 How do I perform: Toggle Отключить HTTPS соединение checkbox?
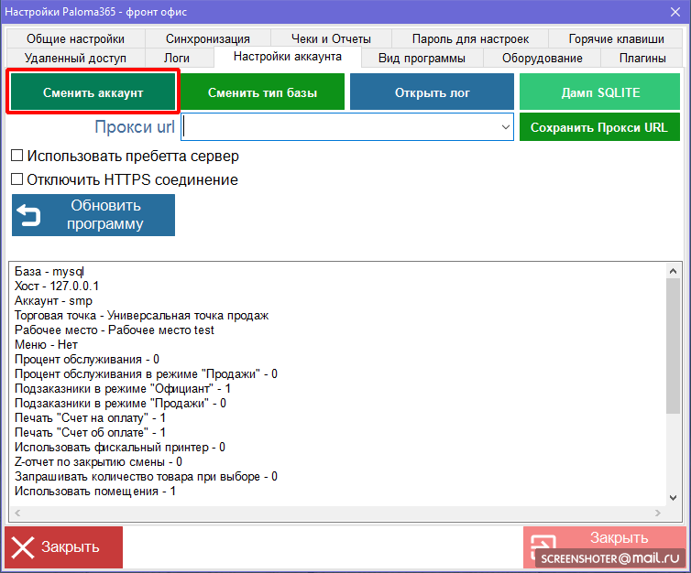pos(16,180)
